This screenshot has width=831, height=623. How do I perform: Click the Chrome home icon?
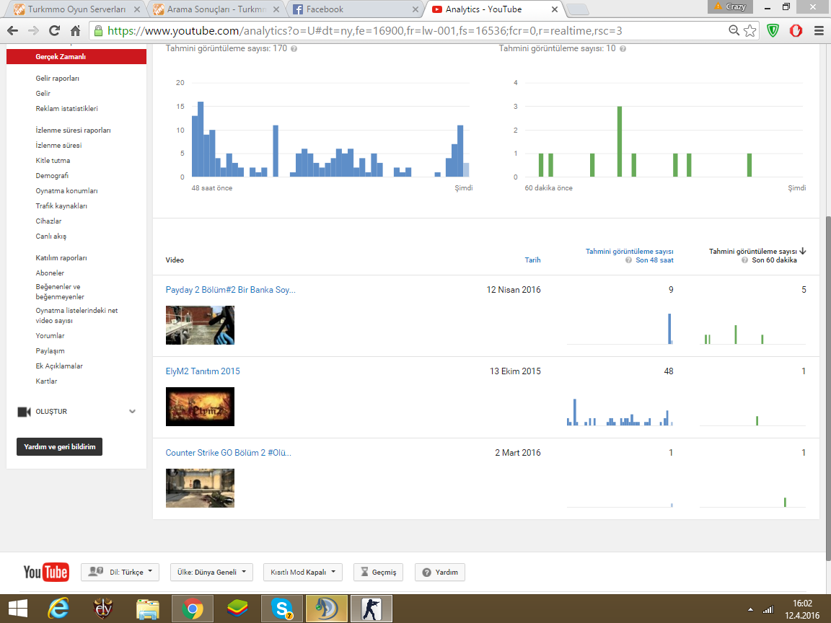click(x=75, y=31)
